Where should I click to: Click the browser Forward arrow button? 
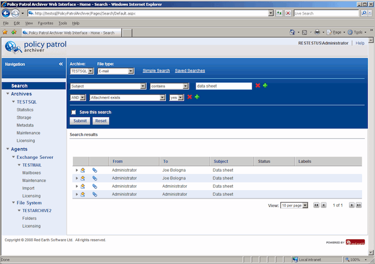point(15,13)
